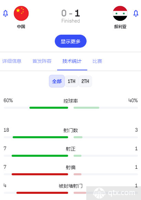Switch to the 首发阵容 tab
Viewport: 141px width, 200px height.
(x=42, y=61)
